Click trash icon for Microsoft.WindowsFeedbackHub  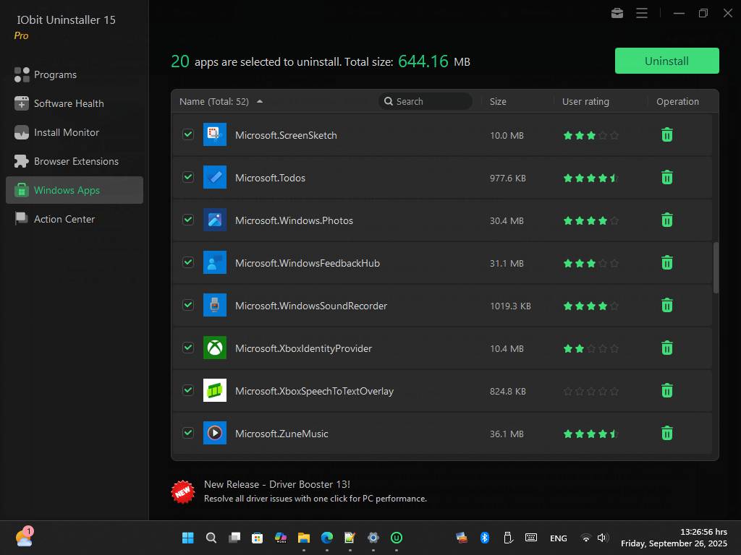pos(666,262)
